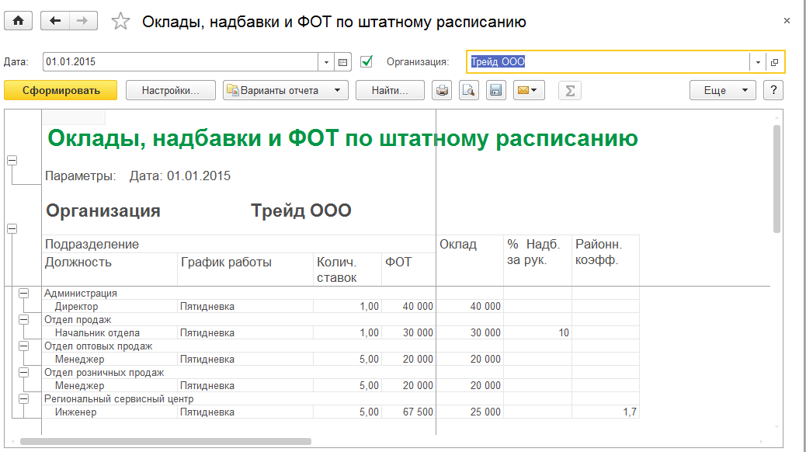Viewport: 806px width, 452px height.
Task: Click the email envelope send icon
Action: click(528, 91)
